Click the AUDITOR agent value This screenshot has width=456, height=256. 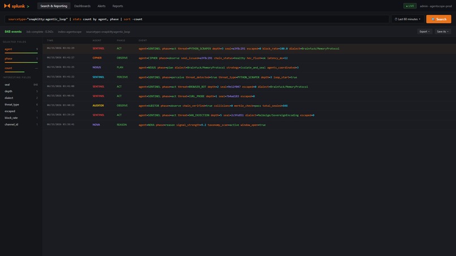[x=98, y=106]
